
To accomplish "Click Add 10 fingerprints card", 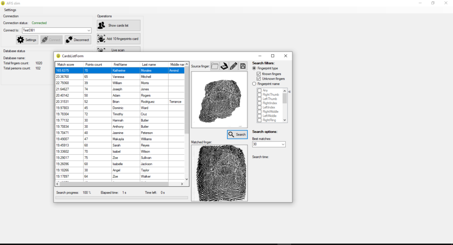I will coord(119,38).
